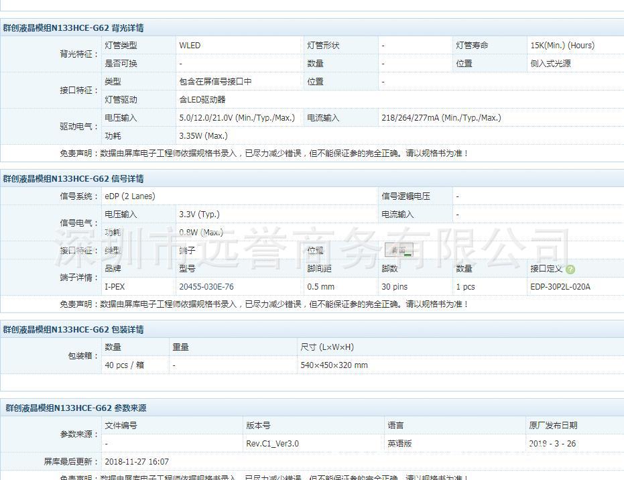Select the 灯管驱动 label
This screenshot has width=624, height=480.
pyautogui.click(x=121, y=99)
